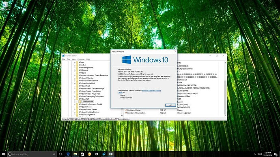Click the 'Multiprocessor Free' data value
The image size is (280, 157).
tap(185, 69)
